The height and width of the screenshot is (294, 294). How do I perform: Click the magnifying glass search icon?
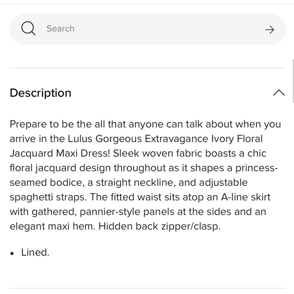point(28,29)
